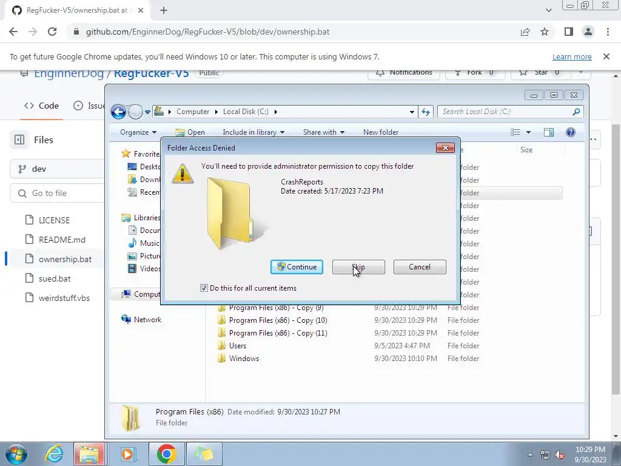Show hidden tray icons arrow

click(530, 455)
